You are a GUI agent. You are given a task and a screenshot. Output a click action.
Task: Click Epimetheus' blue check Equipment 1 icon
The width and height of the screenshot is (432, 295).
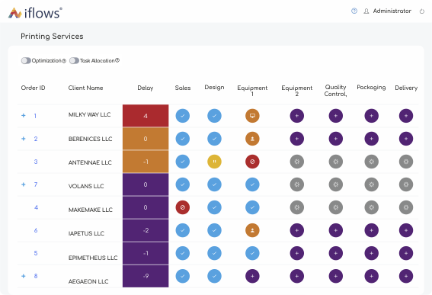[x=252, y=253]
